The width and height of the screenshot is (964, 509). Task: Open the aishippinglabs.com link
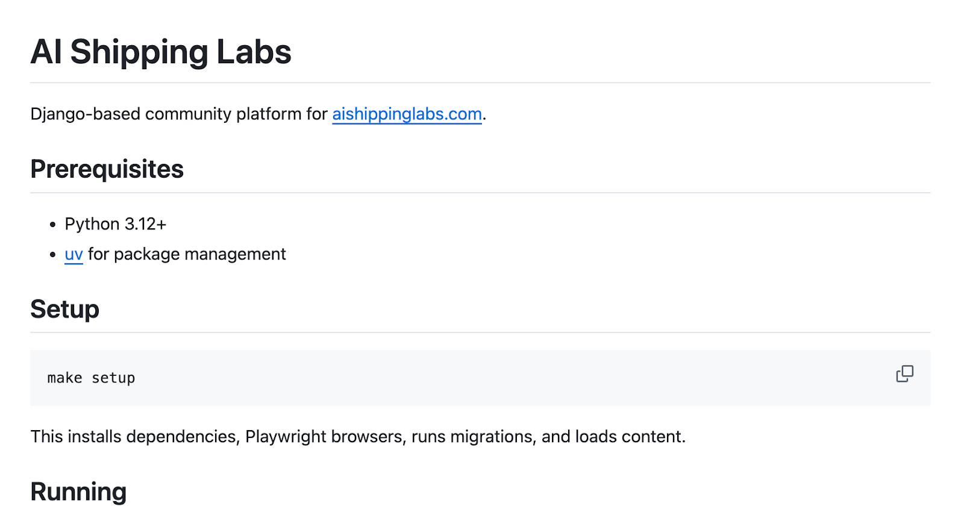point(407,114)
